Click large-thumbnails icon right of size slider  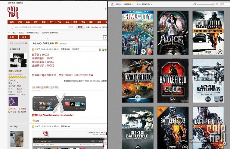[217, 4]
